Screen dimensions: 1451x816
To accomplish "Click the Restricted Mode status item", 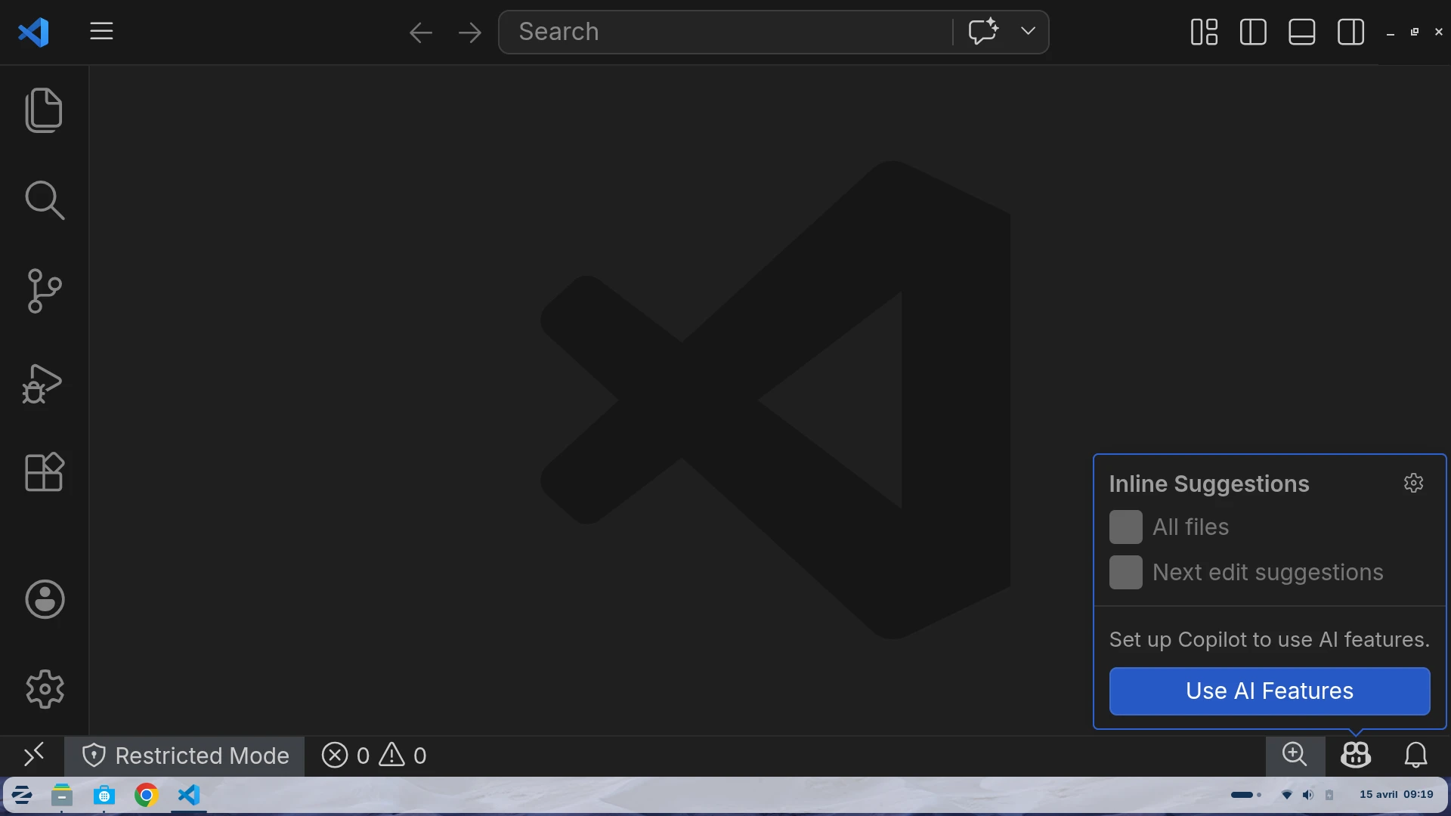I will click(x=185, y=756).
